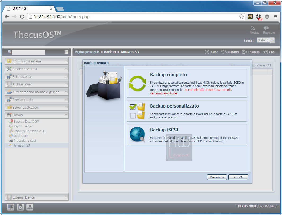Click the "Backup remoto" dialog title
The width and height of the screenshot is (282, 215).
(x=96, y=63)
